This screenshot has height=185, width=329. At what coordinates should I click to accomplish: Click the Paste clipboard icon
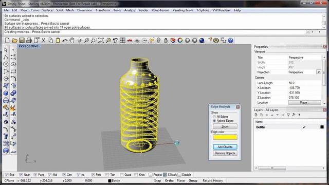click(x=58, y=40)
